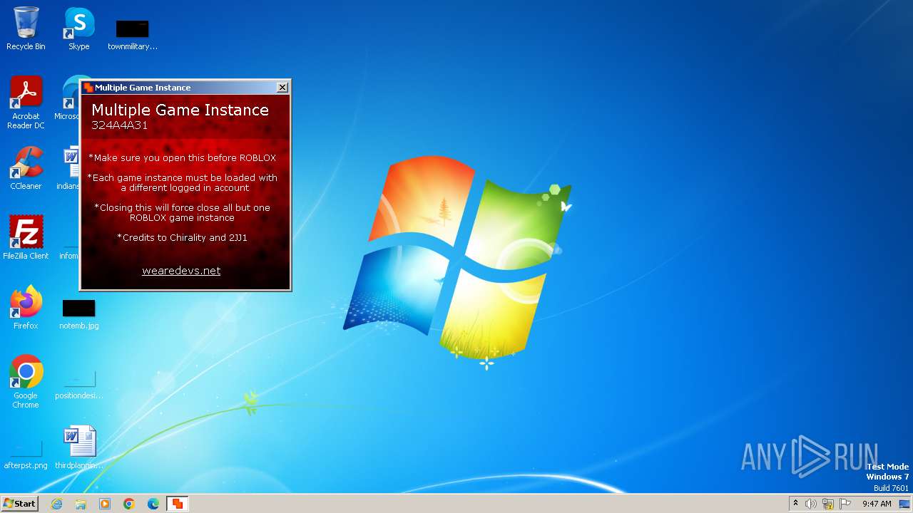Select Multiple Game Instance taskbar button
913x513 pixels.
[x=178, y=504]
